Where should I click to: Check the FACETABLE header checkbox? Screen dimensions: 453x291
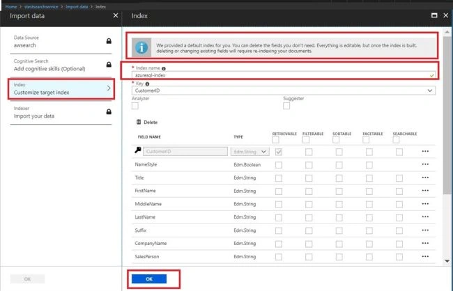click(x=366, y=140)
